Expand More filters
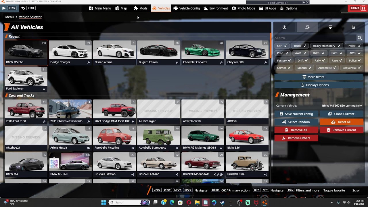Image resolution: width=368 pixels, height=207 pixels. (x=319, y=77)
